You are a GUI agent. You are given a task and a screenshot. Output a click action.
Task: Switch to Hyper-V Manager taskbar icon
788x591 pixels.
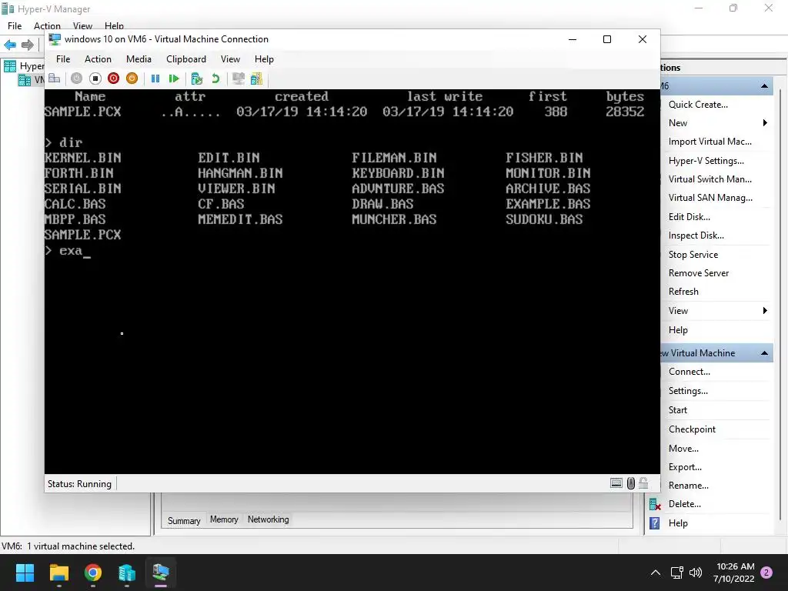(127, 573)
